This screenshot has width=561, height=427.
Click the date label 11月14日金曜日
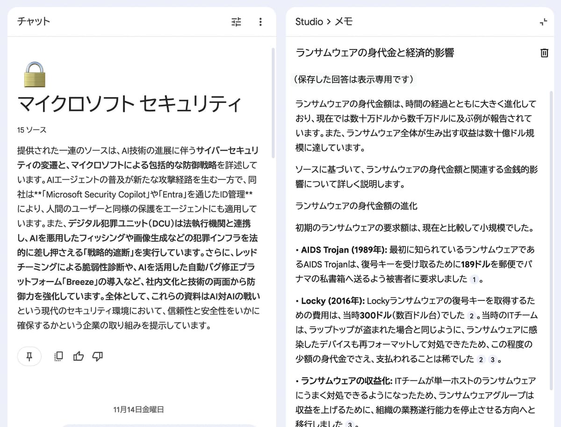139,410
